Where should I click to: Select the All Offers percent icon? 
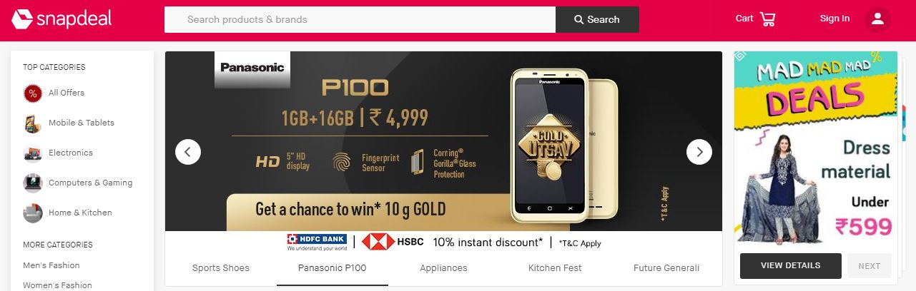click(32, 93)
